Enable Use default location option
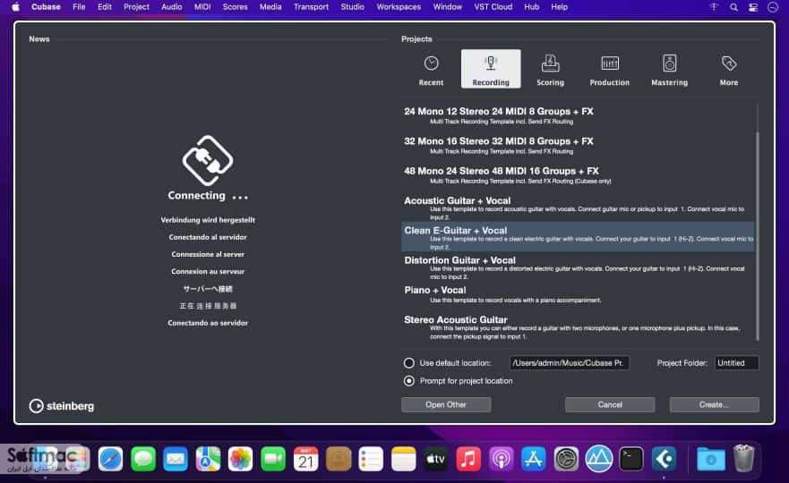 [409, 363]
